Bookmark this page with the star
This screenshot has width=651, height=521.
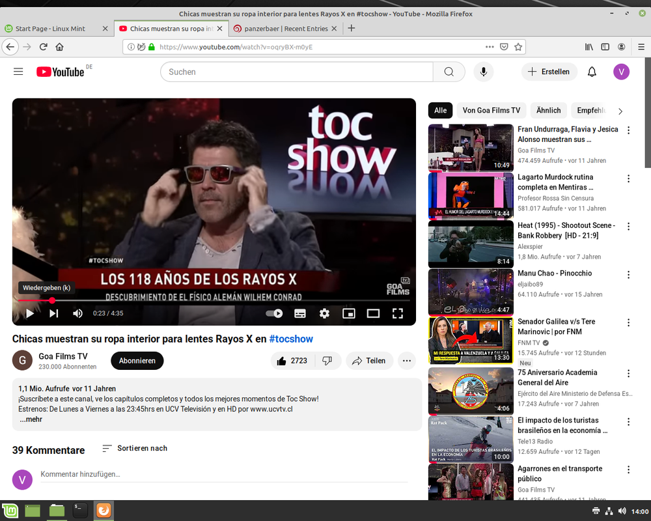(518, 47)
